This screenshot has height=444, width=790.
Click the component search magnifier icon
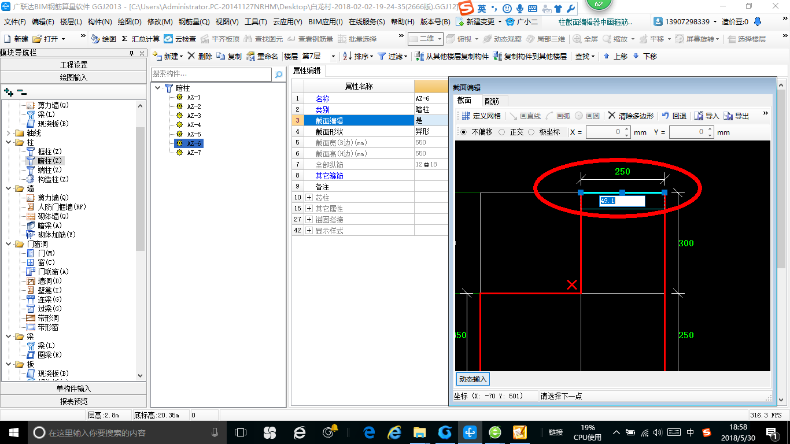tap(279, 75)
